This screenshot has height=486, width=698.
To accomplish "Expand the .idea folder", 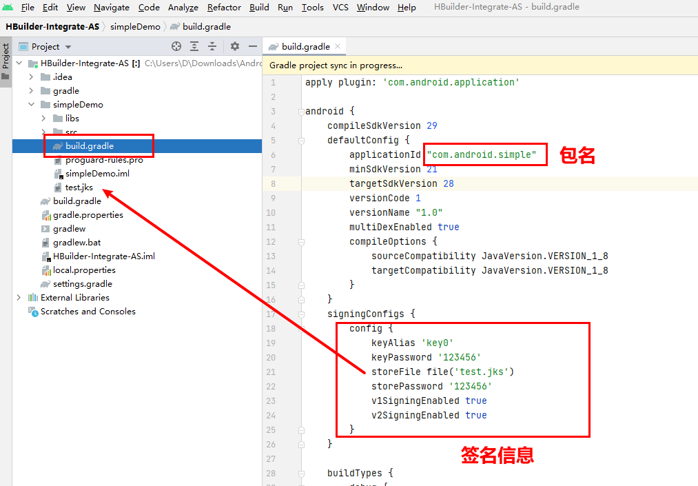I will tap(31, 77).
